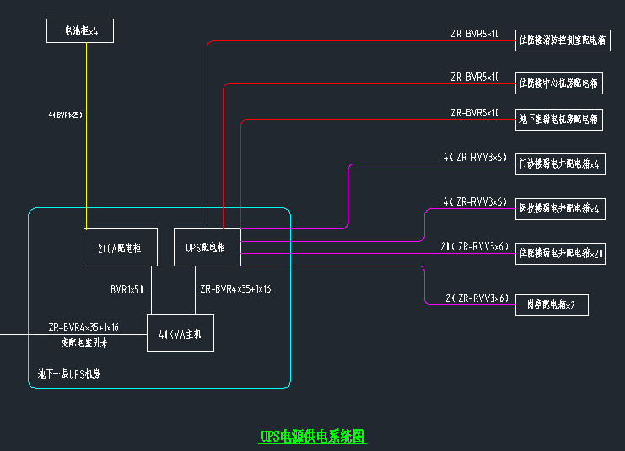The height and width of the screenshot is (451, 625).
Task: Click the green UPS电源供电系统图 title text
Action: coord(312,437)
